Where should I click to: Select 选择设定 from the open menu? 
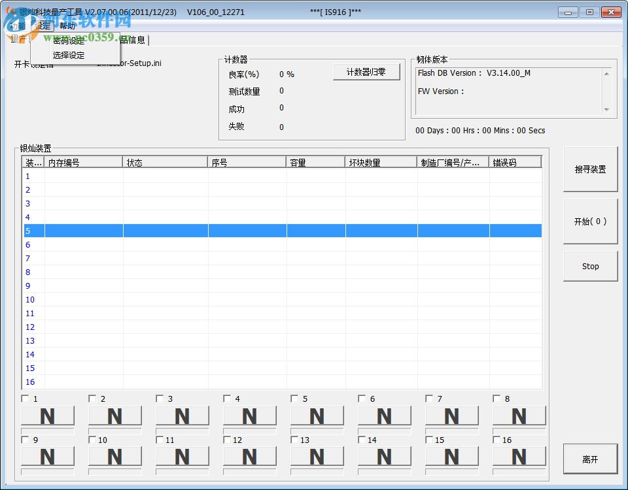click(x=68, y=54)
